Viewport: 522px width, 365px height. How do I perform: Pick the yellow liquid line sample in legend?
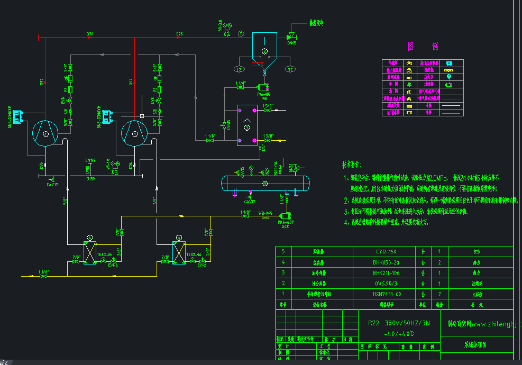(x=451, y=106)
